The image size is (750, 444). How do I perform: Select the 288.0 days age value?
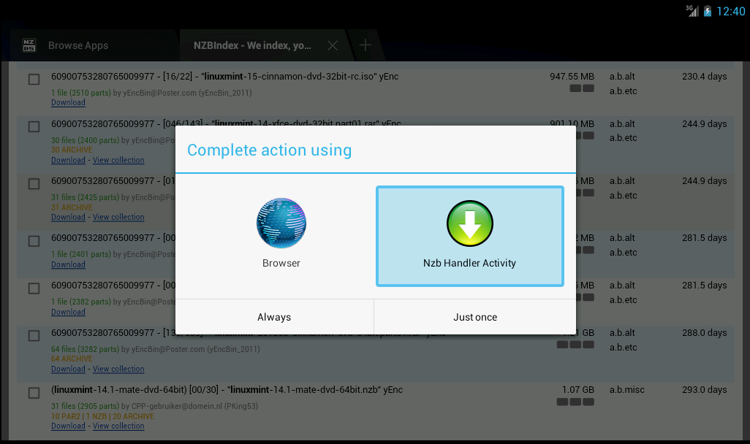tap(705, 333)
